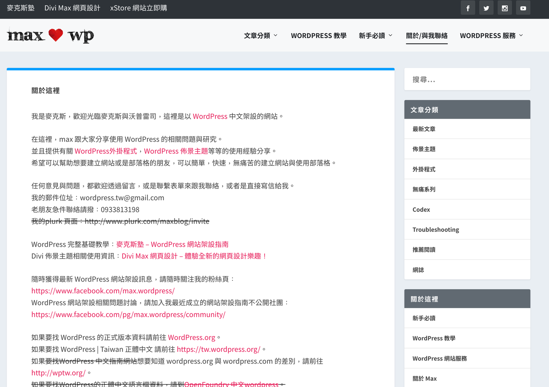Follow the WordPress link in intro sentence
Screen dimensions: 549x387
pyautogui.click(x=210, y=116)
